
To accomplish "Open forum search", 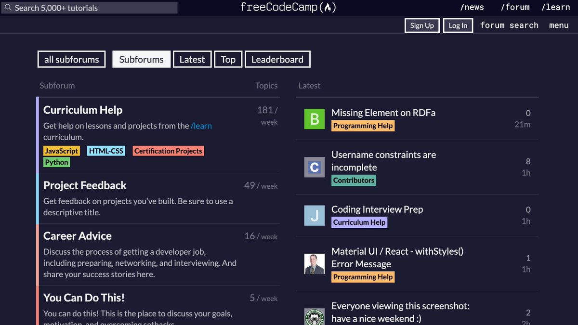I will click(x=509, y=26).
